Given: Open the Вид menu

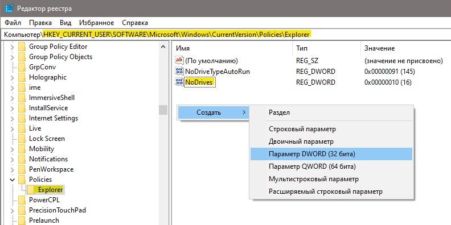Looking at the screenshot, I should click(x=65, y=23).
